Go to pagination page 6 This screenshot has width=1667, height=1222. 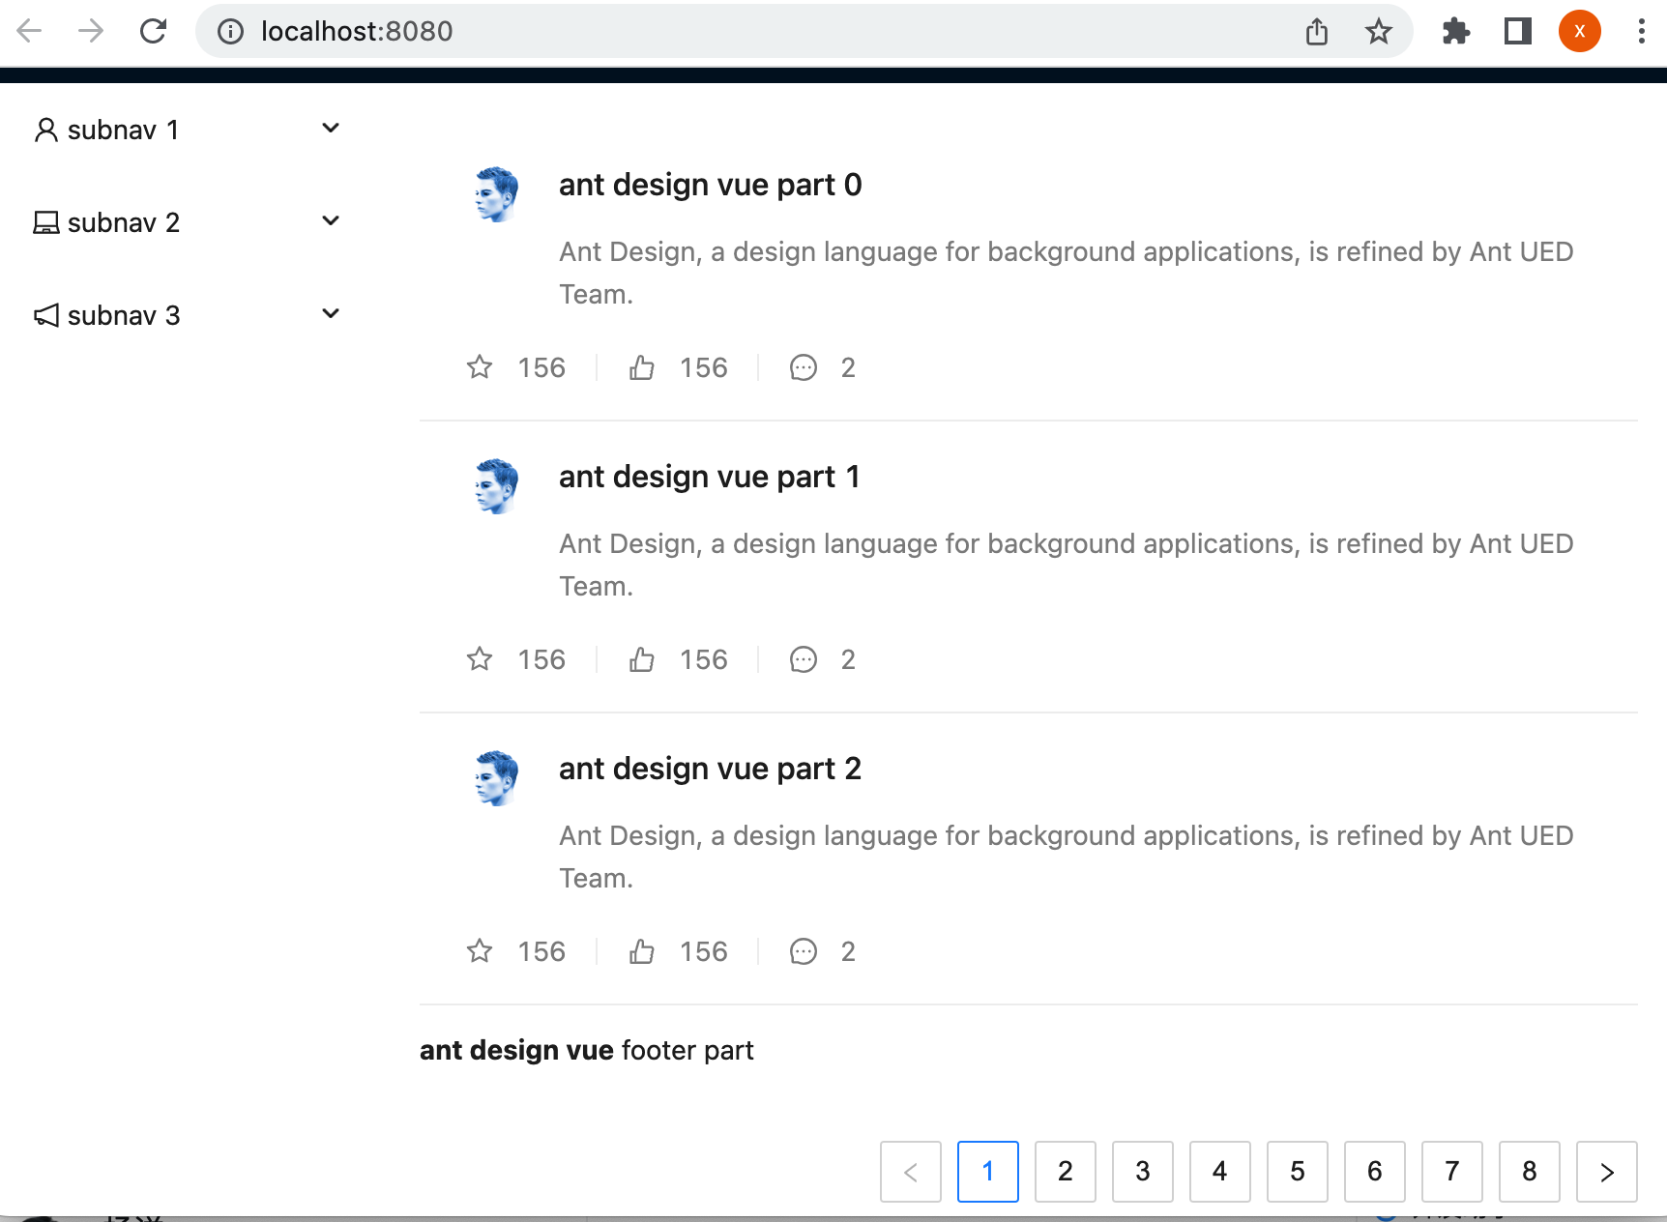point(1375,1172)
